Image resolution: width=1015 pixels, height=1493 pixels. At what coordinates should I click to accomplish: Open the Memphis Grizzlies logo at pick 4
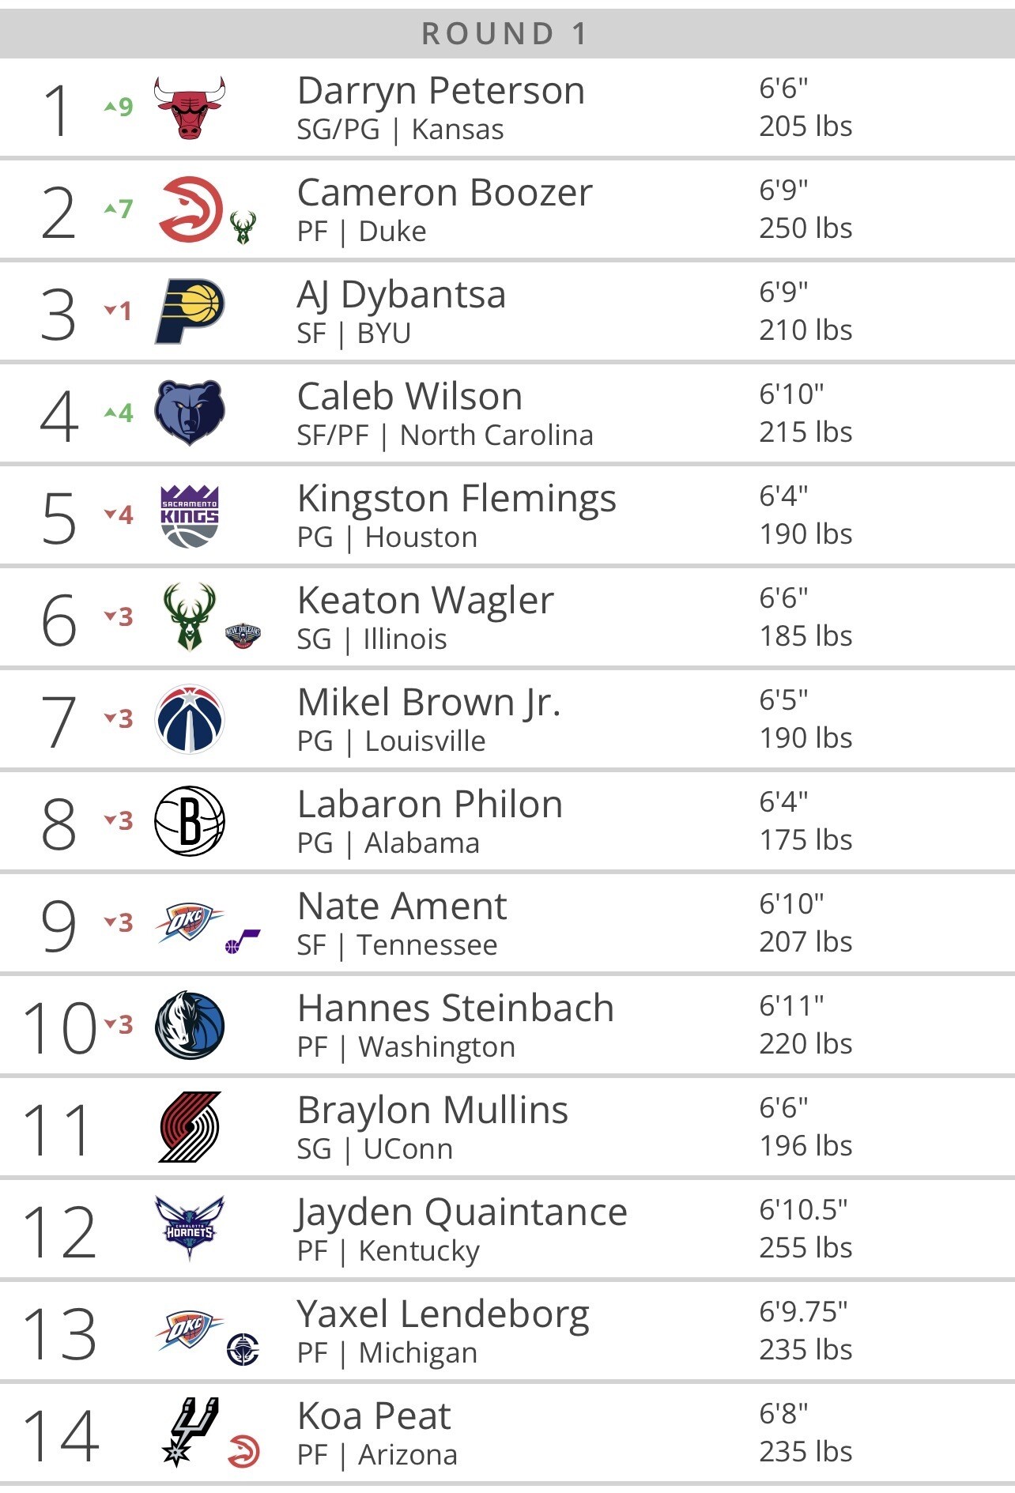coord(190,413)
